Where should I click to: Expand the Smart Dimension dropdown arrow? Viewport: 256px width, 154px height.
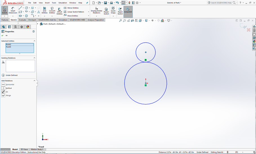pyautogui.click(x=13, y=16)
